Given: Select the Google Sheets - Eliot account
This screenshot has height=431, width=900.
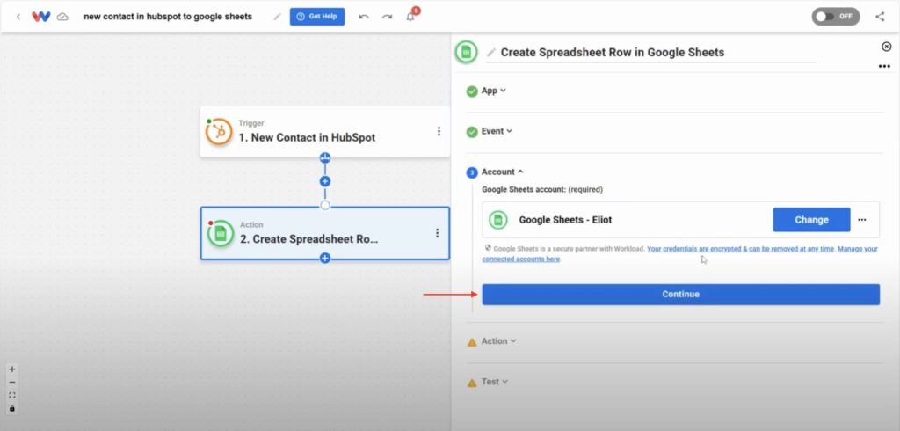Looking at the screenshot, I should coord(681,220).
